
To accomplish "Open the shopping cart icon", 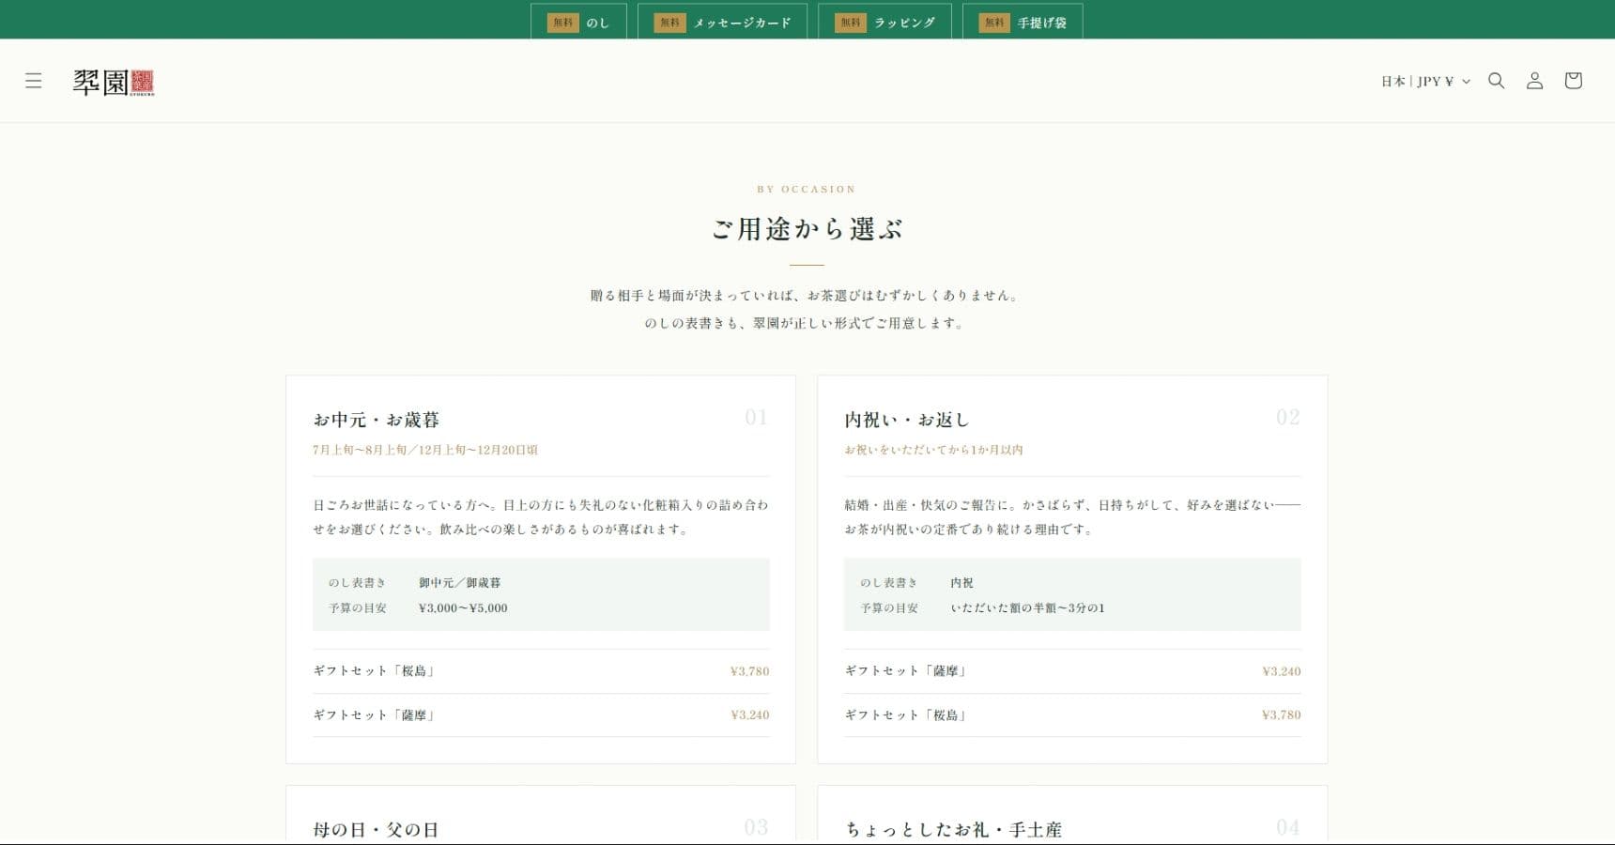I will point(1573,81).
